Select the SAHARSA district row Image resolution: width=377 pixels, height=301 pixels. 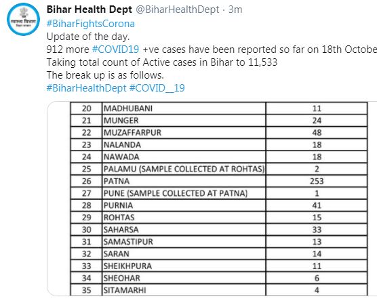pos(219,230)
